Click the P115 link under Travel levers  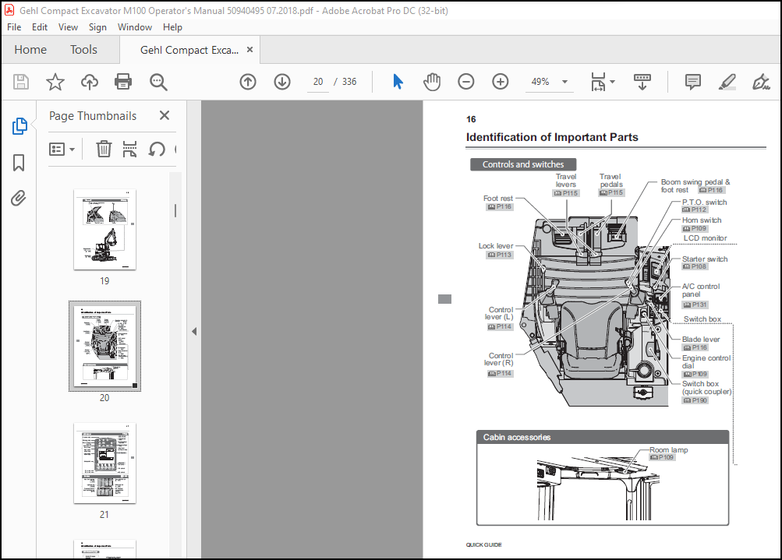[x=566, y=193]
